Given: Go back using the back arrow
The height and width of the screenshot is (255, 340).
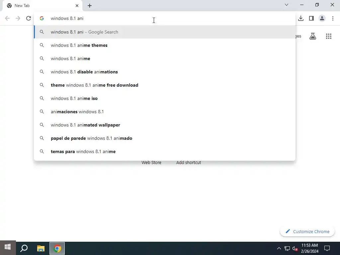Looking at the screenshot, I should (x=7, y=19).
